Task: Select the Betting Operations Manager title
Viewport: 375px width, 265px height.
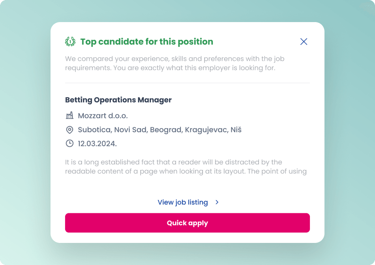Action: (118, 100)
